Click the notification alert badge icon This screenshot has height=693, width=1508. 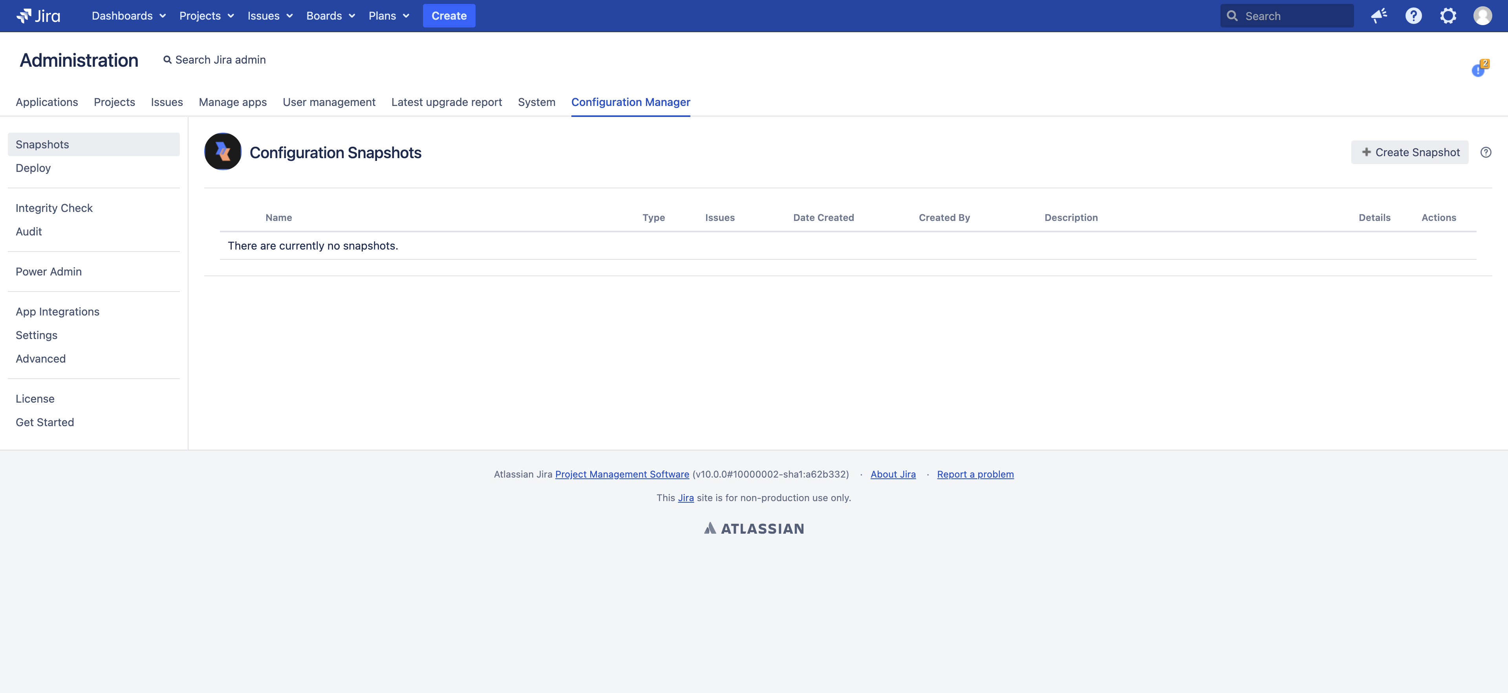click(x=1480, y=68)
